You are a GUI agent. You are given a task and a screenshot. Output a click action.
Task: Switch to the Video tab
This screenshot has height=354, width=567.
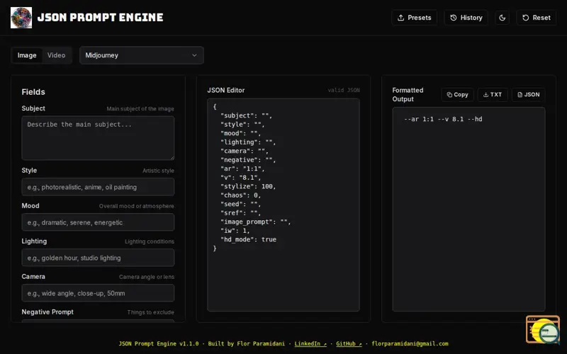[56, 55]
